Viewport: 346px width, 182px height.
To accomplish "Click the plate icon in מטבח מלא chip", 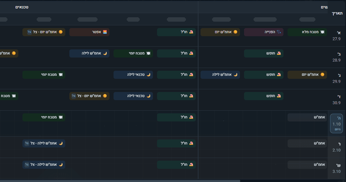I will [323, 32].
